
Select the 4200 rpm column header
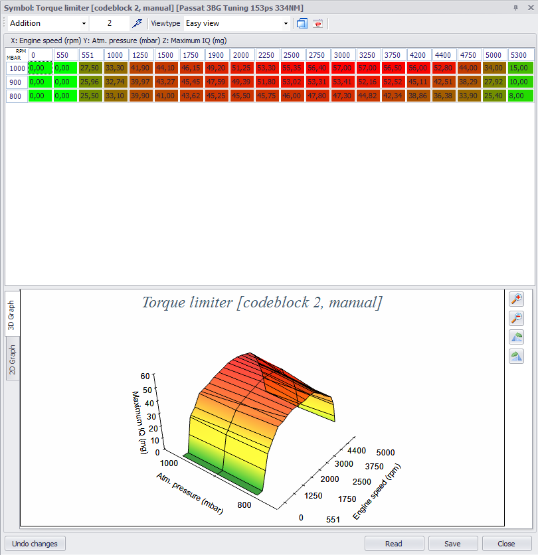(419, 55)
